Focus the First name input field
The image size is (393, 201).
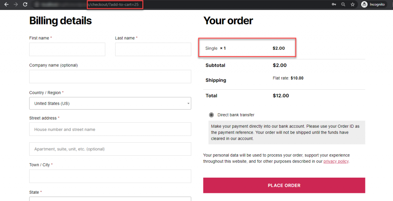point(67,49)
